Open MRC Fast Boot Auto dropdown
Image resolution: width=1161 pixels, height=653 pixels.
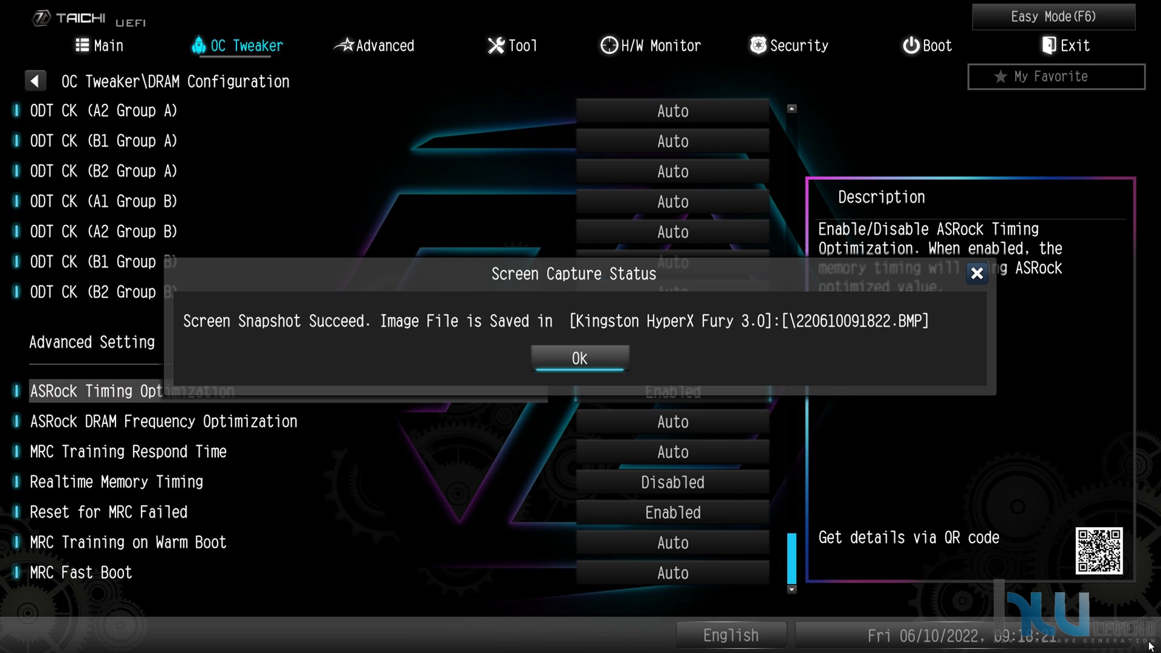[x=672, y=573]
